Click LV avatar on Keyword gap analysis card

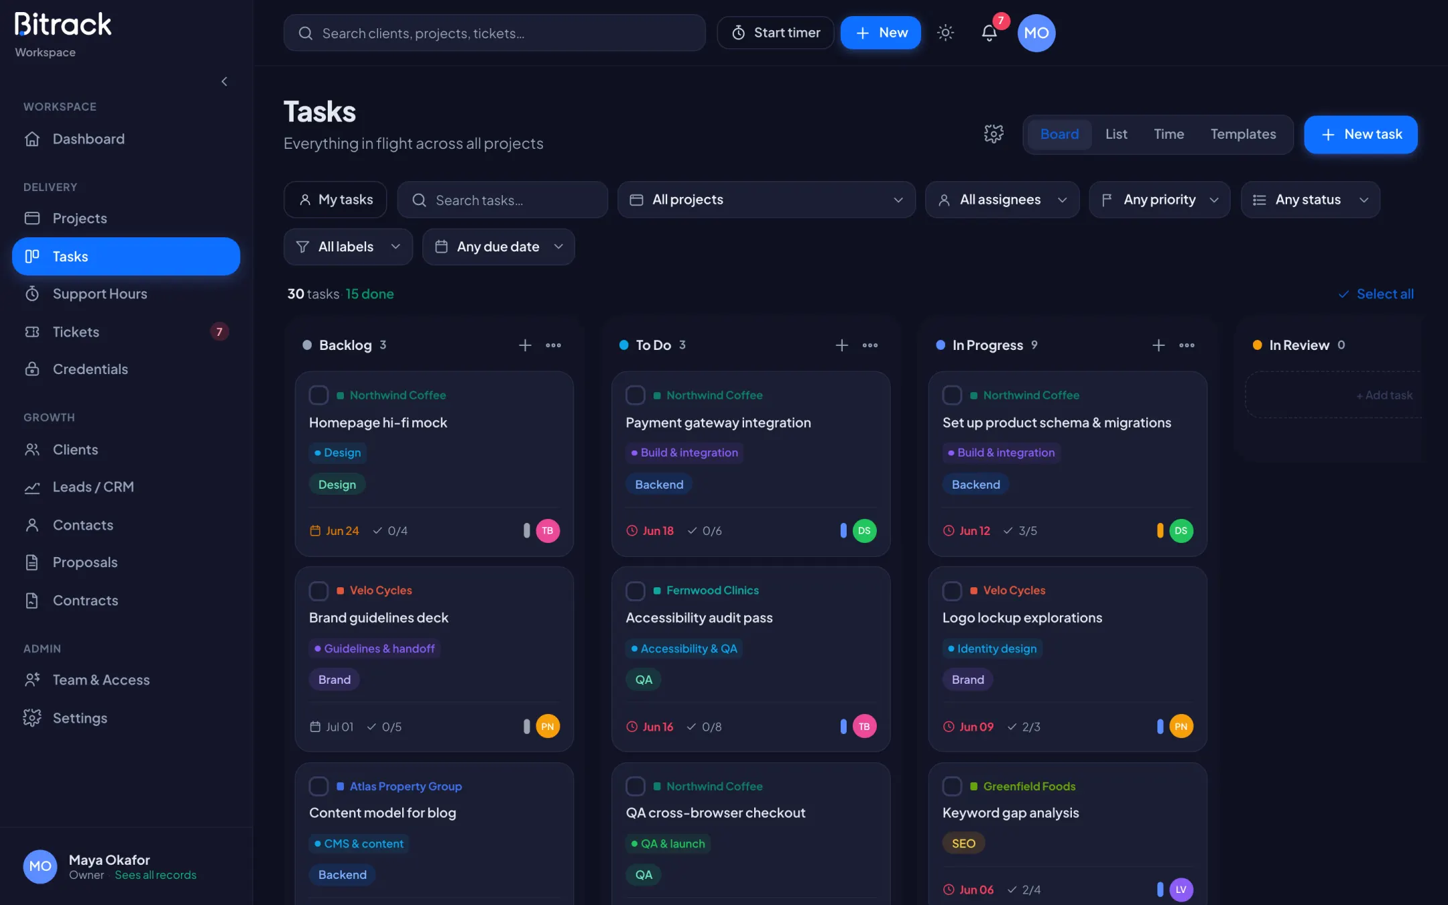(1181, 890)
